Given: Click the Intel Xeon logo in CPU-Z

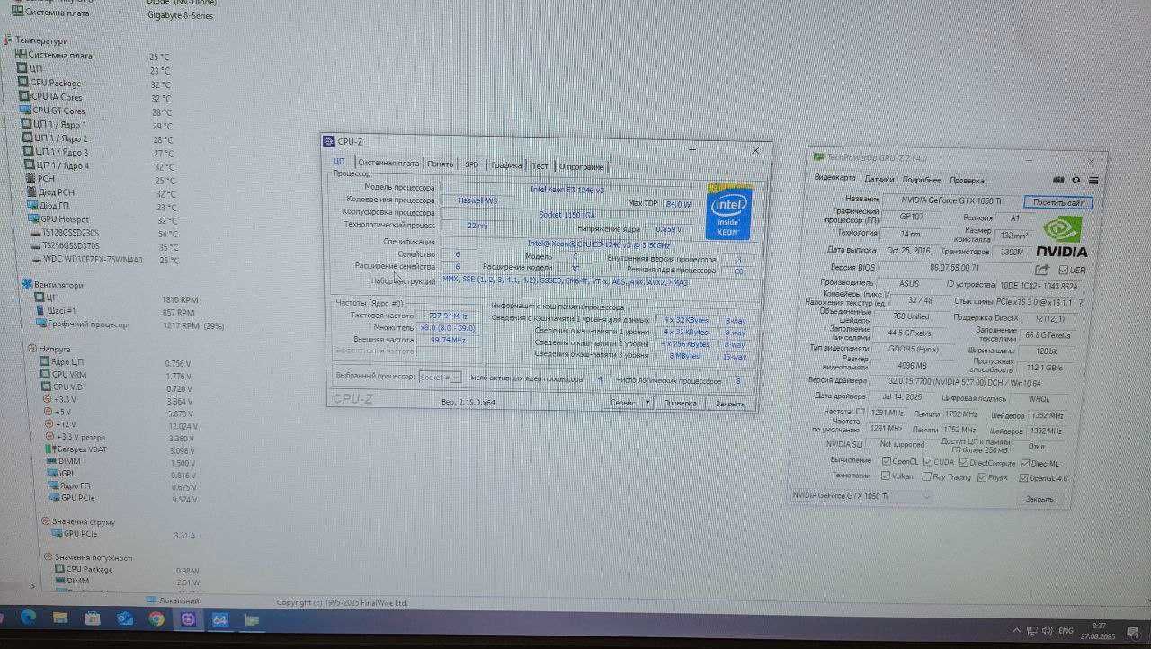Looking at the screenshot, I should [x=728, y=213].
